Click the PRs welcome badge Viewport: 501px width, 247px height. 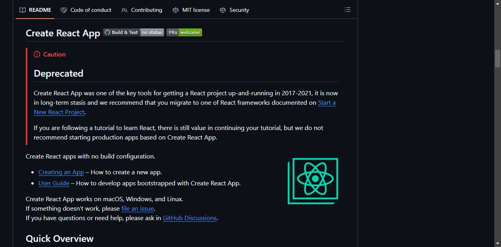(184, 32)
